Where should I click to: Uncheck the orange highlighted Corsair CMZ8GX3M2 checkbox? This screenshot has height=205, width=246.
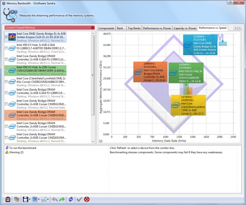pos(6,115)
